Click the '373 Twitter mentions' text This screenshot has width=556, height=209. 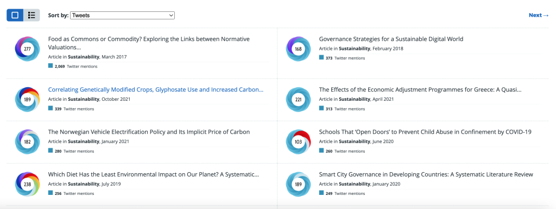(x=345, y=58)
